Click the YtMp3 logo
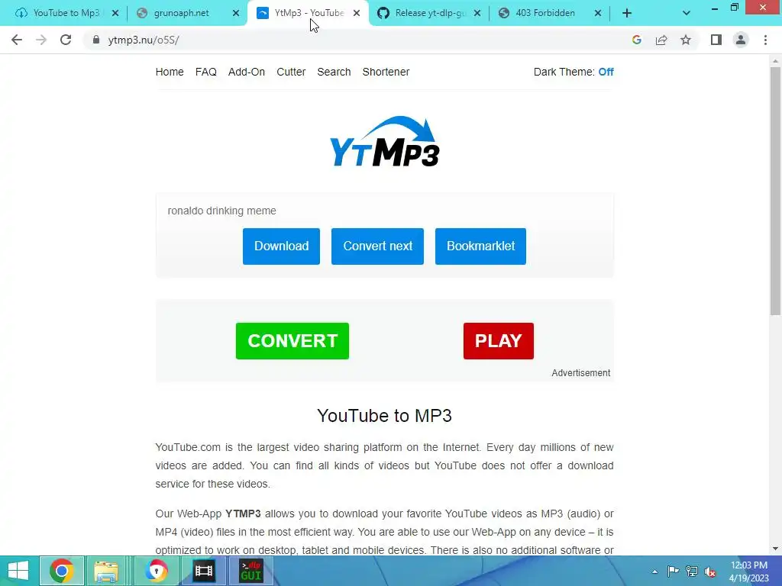782x586 pixels. click(x=385, y=141)
